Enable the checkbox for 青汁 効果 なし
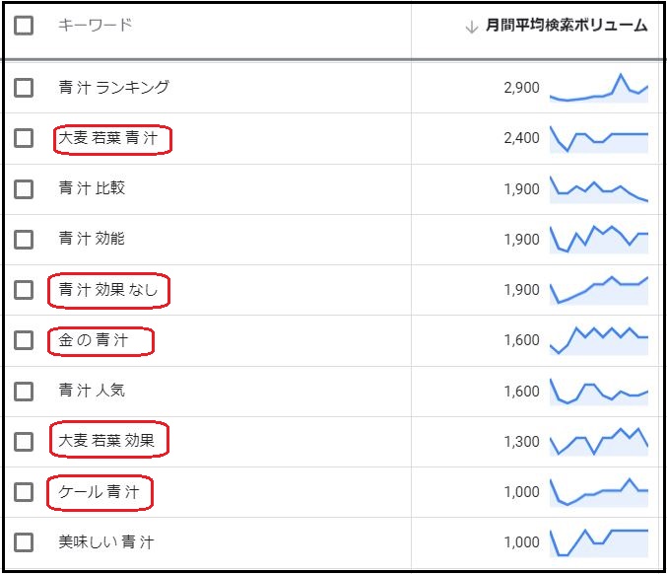 click(24, 290)
